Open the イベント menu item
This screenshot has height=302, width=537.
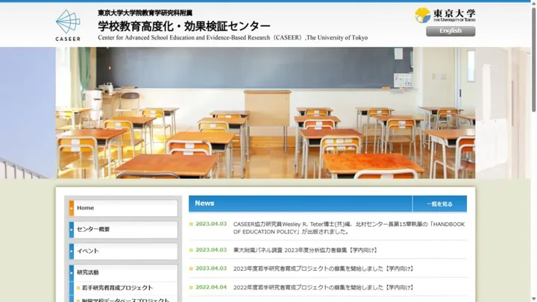(x=123, y=251)
